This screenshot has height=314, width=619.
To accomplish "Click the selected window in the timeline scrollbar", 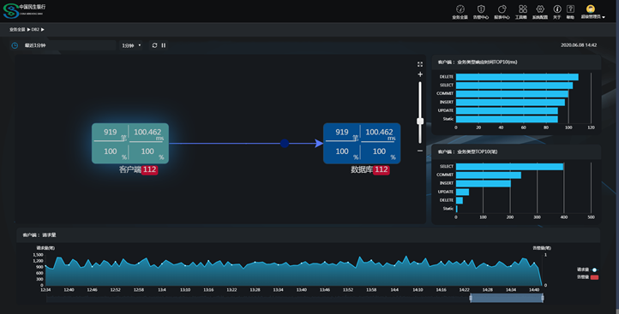I will (507, 299).
